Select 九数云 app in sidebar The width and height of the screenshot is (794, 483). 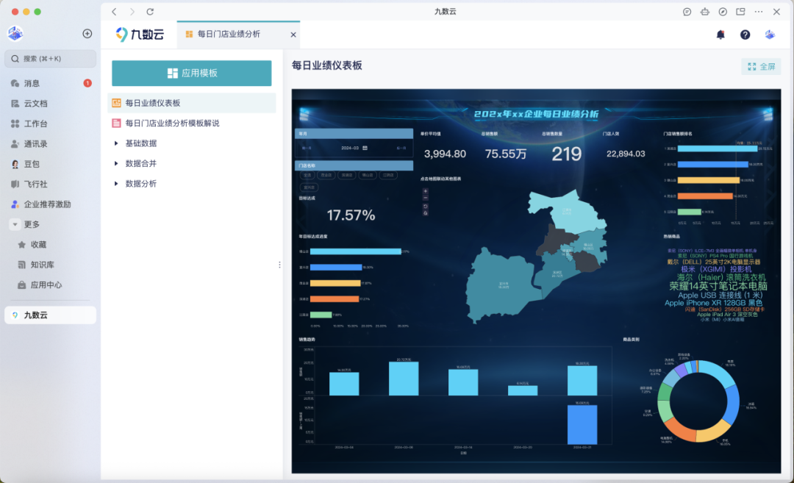click(x=50, y=315)
